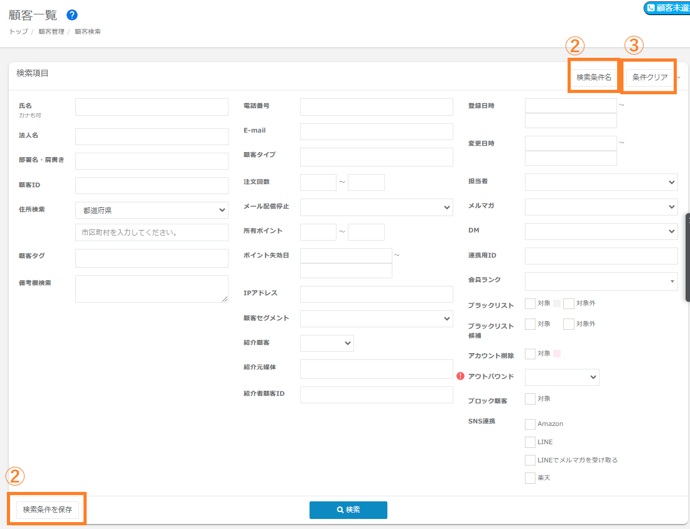The image size is (690, 529).
Task: Click 検索条件を保存 button
Action: 48,510
